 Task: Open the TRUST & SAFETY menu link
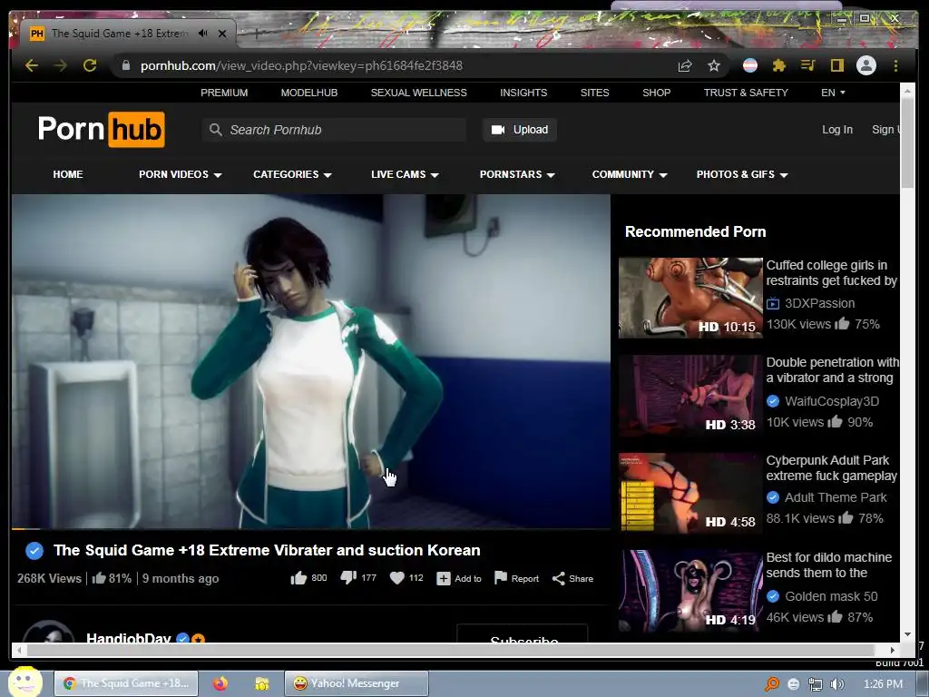click(x=746, y=93)
